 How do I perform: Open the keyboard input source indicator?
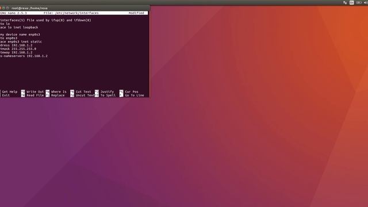pos(351,2)
